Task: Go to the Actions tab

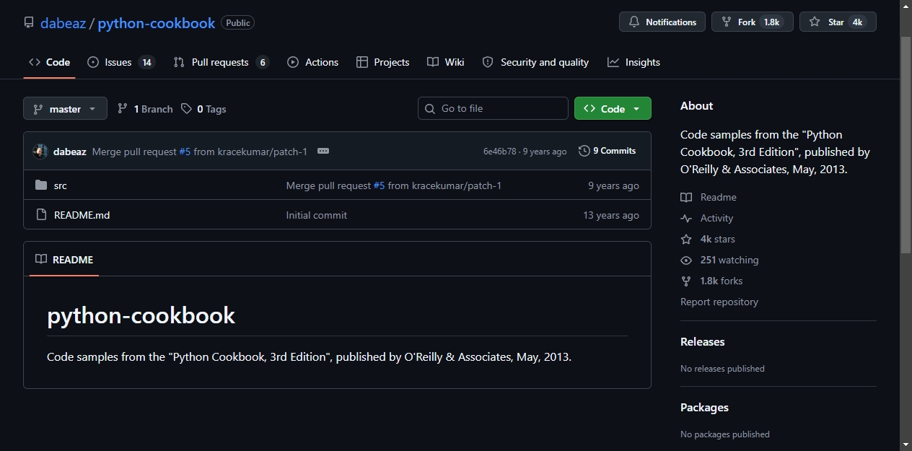Action: [x=312, y=62]
